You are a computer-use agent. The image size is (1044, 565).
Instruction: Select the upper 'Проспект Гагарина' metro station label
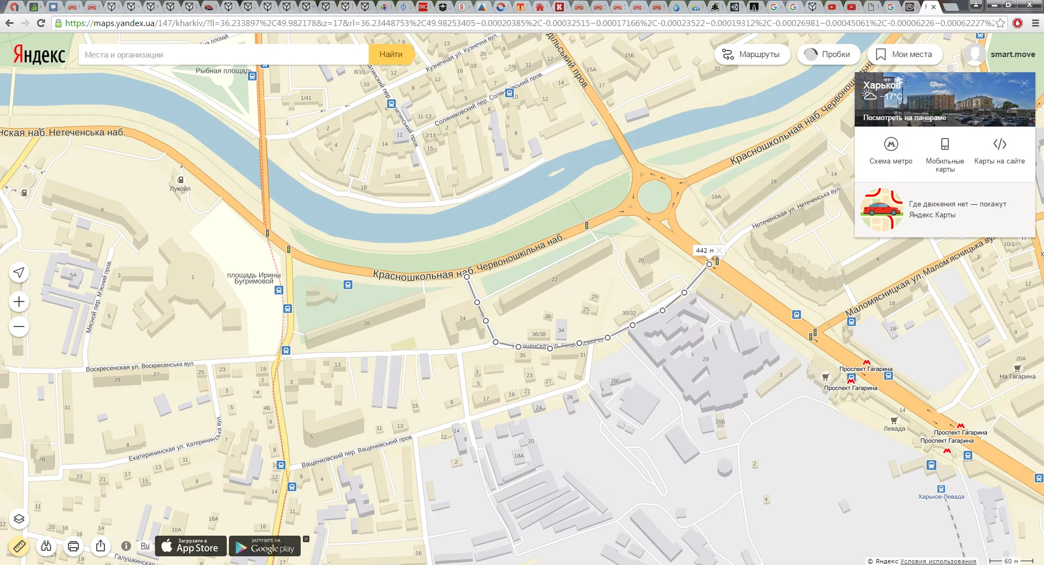pos(866,369)
